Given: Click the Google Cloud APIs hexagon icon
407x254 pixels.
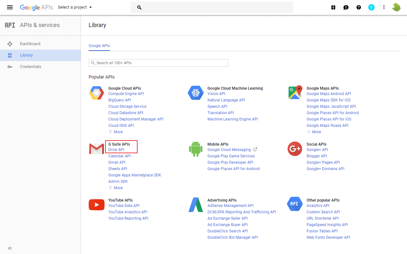Looking at the screenshot, I should 96,93.
